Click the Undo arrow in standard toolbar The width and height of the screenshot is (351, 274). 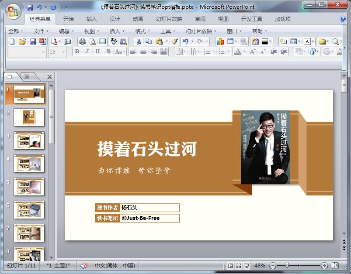[186, 41]
